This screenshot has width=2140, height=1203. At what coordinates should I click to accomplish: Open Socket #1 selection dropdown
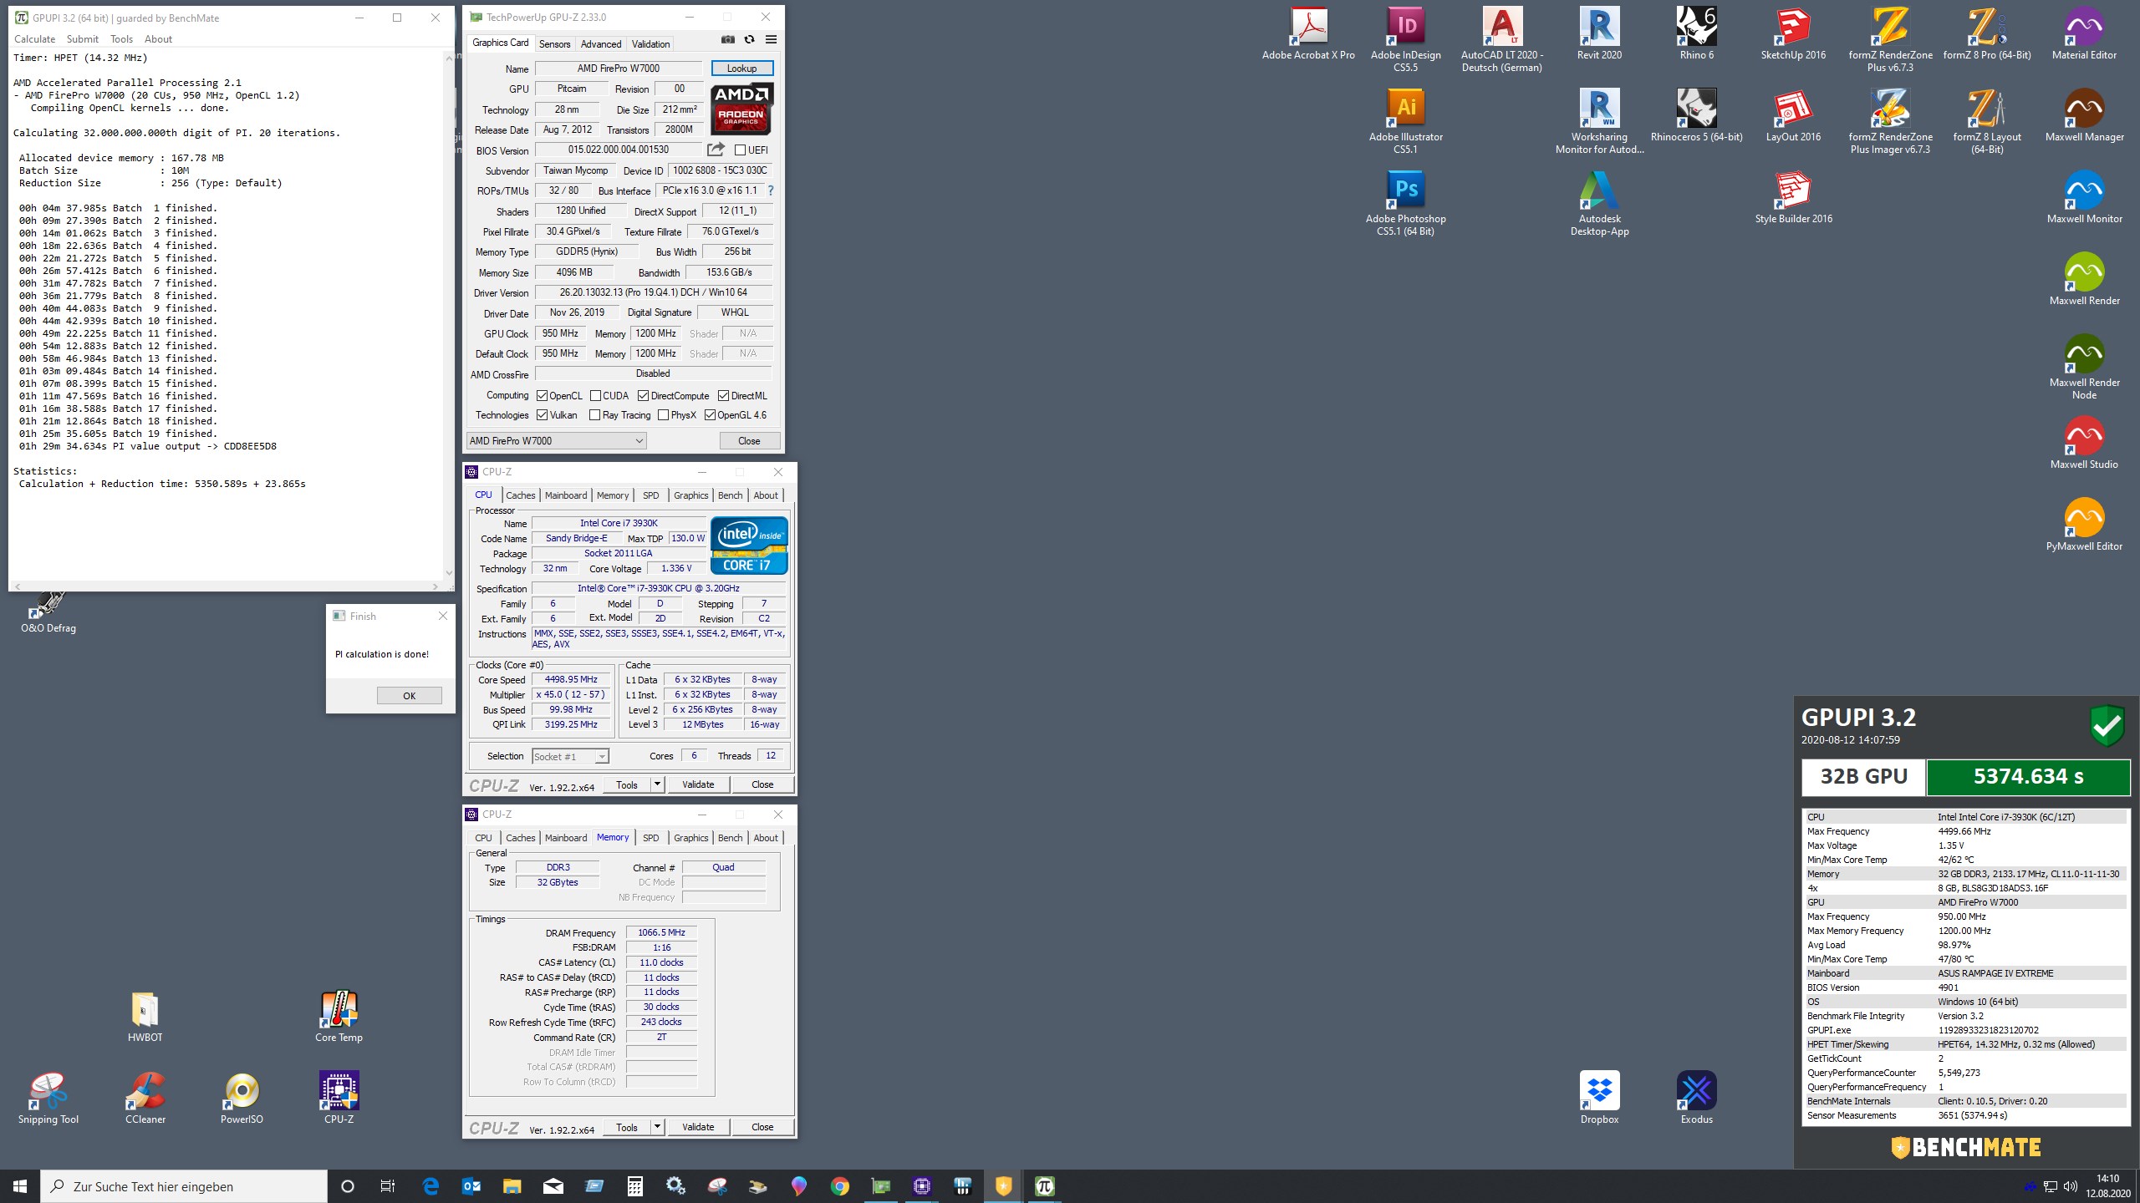(570, 757)
